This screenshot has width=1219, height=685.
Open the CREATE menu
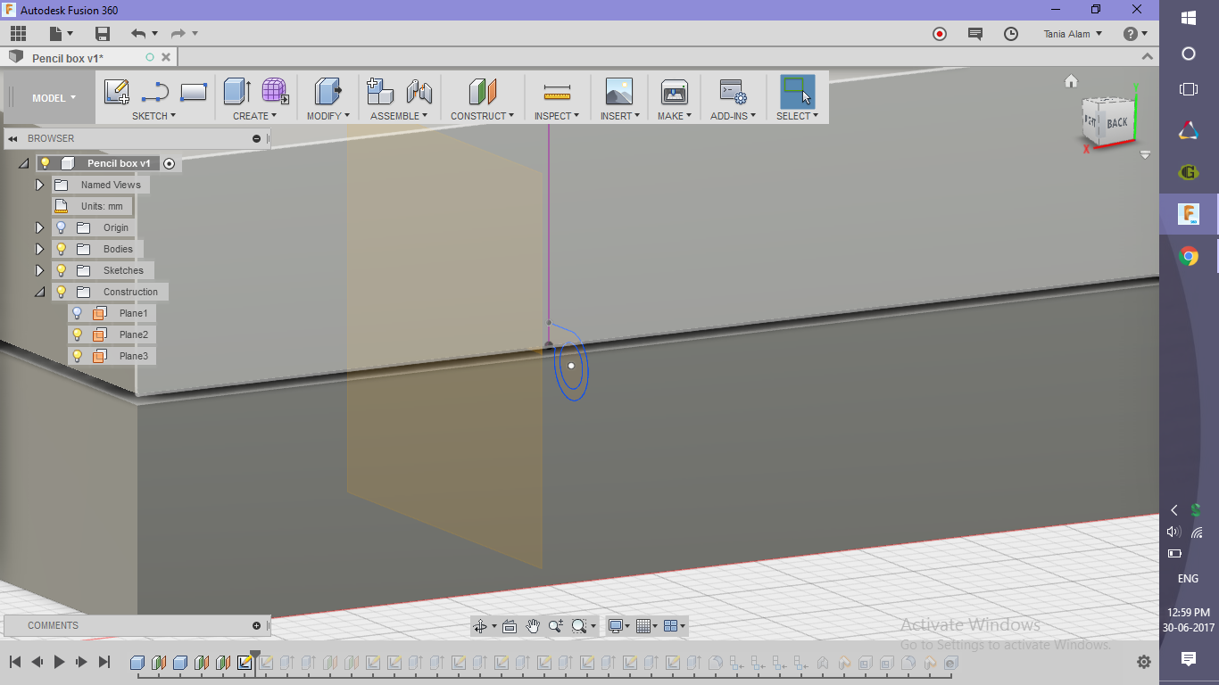point(254,116)
